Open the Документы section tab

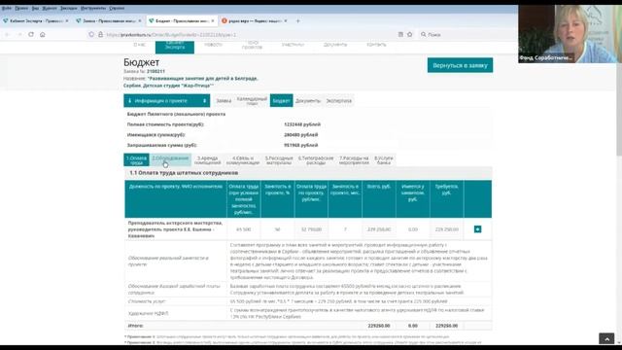308,101
